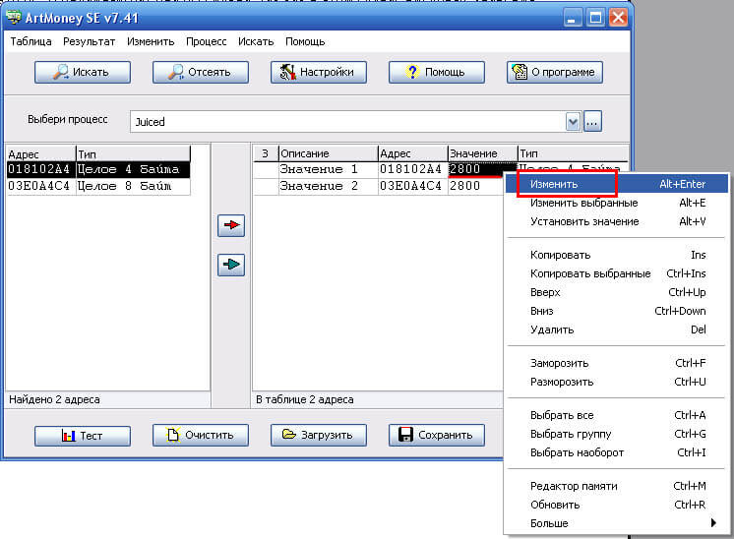Move selected address with red arrow button
Viewport: 734px width, 539px height.
(x=231, y=225)
